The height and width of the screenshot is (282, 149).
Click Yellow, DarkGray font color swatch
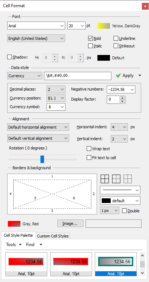tap(104, 26)
